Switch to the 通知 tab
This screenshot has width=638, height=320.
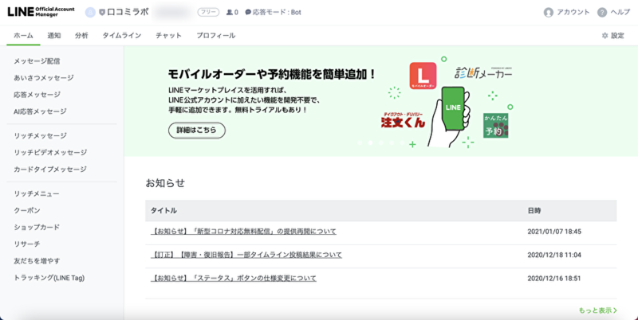[53, 36]
